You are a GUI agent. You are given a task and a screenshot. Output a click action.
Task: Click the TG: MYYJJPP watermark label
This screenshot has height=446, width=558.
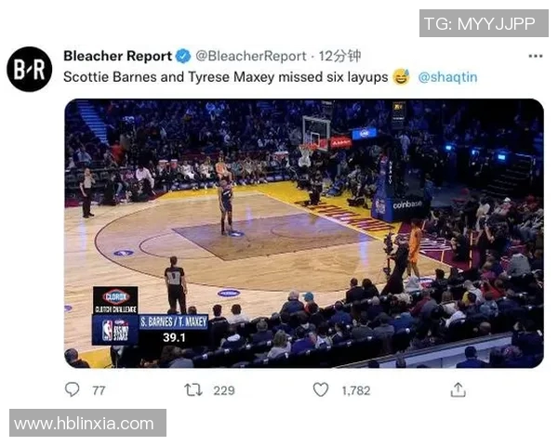pyautogui.click(x=484, y=23)
